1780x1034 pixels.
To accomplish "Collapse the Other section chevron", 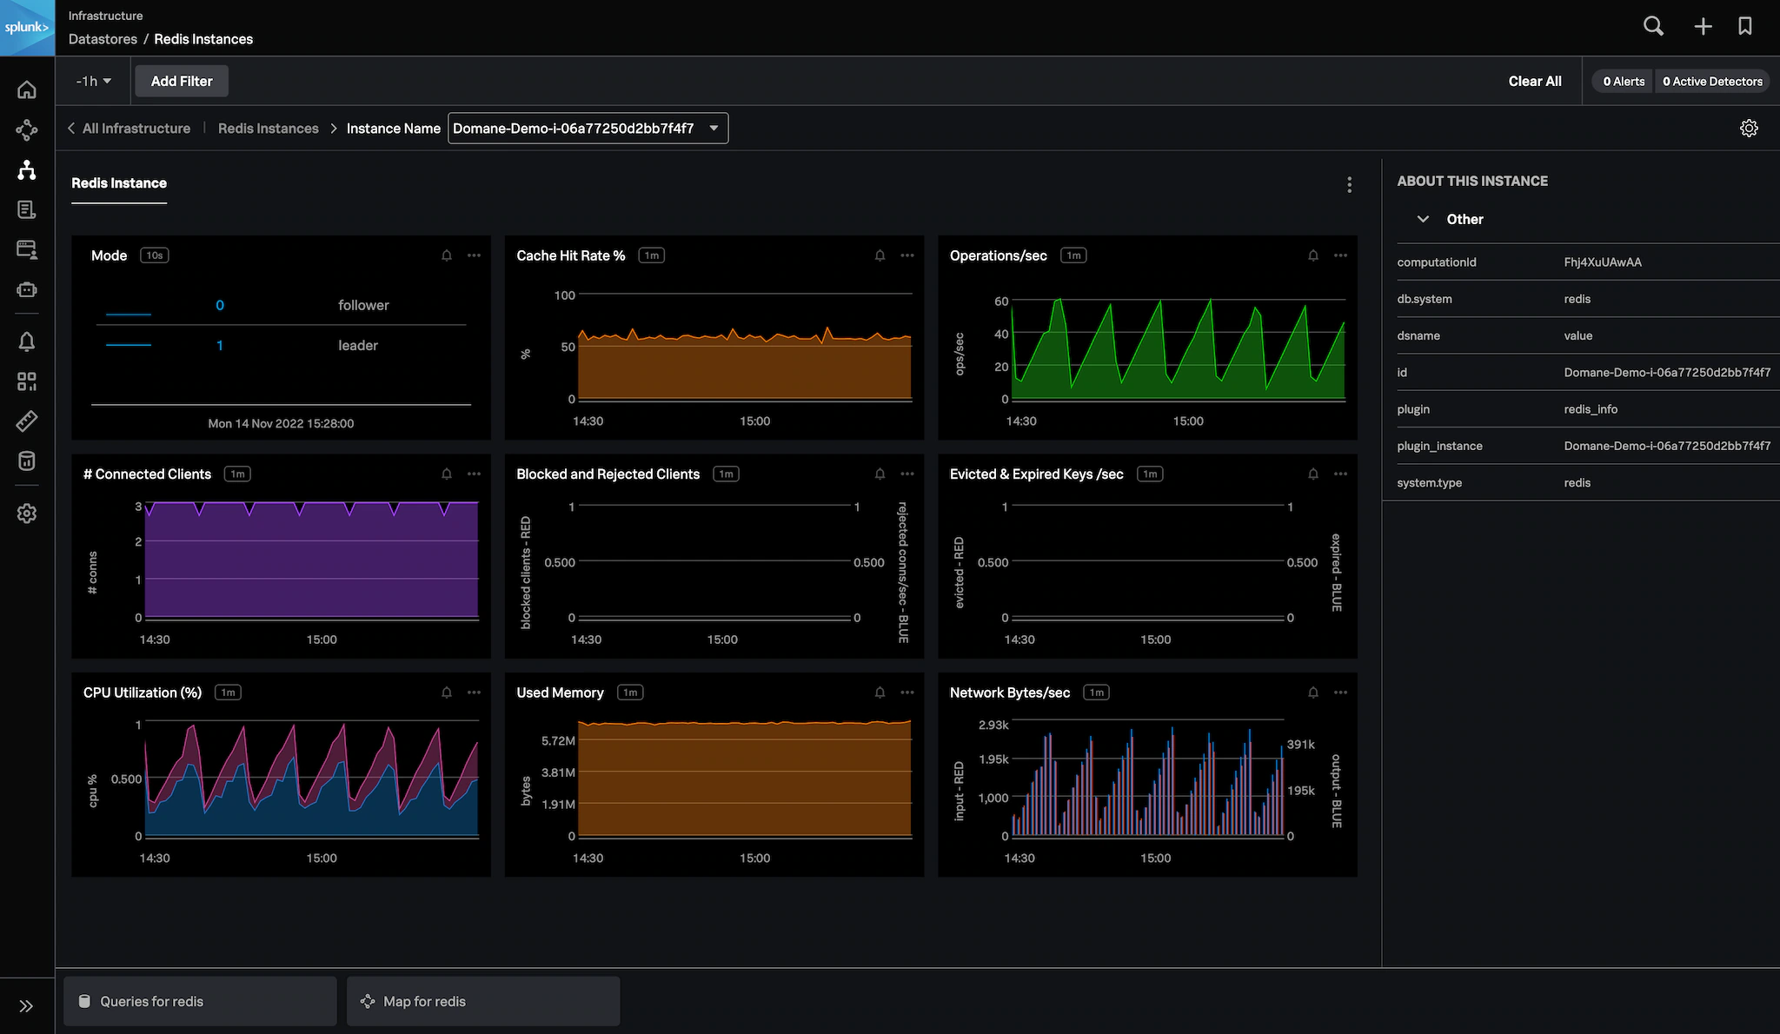I will [x=1423, y=219].
